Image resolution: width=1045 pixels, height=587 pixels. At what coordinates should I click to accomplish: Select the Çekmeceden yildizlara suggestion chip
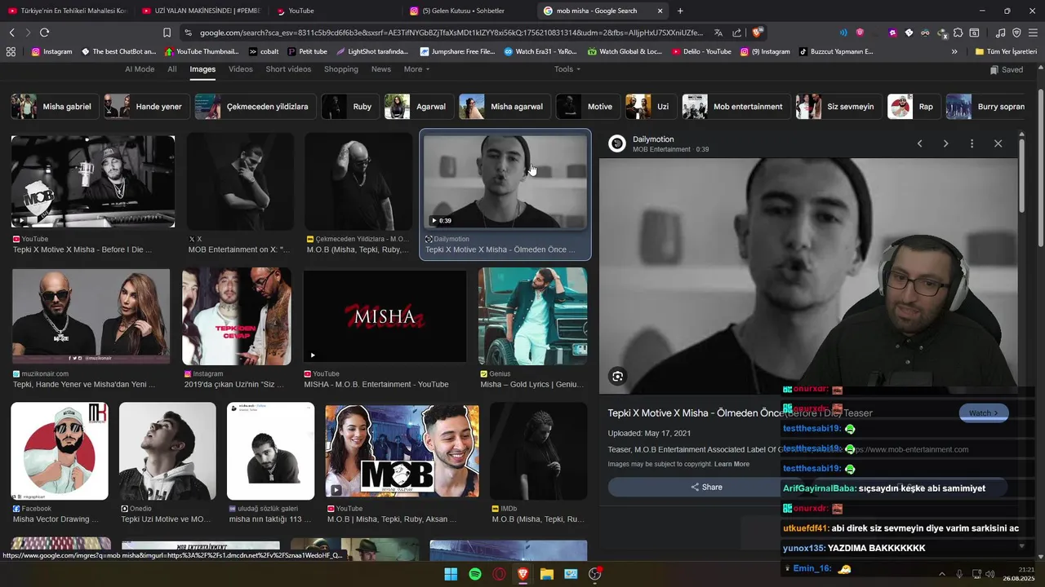point(256,107)
